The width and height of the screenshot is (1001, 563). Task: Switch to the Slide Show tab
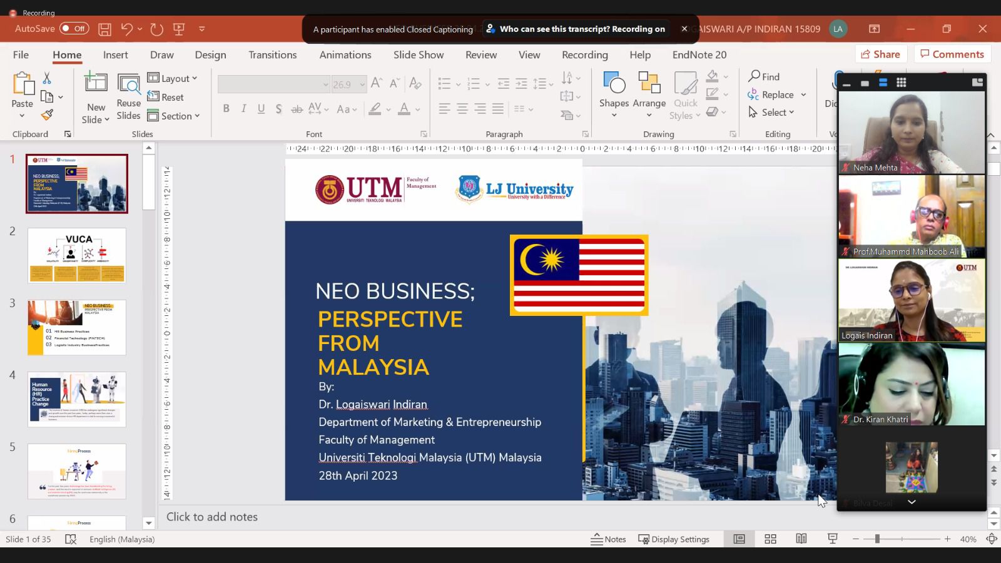click(x=418, y=55)
